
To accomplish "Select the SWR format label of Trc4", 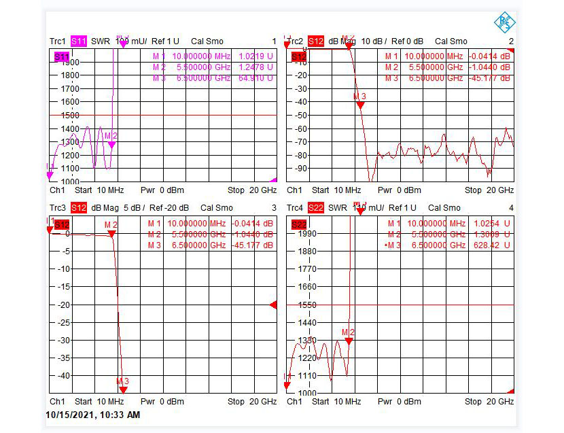I will coord(338,208).
